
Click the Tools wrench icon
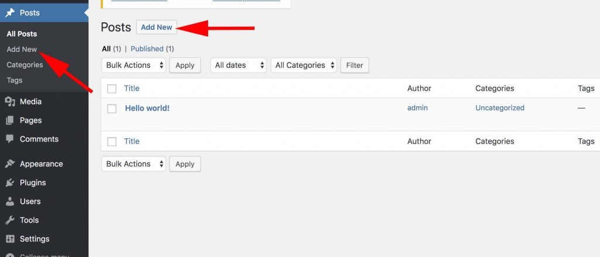pyautogui.click(x=10, y=220)
